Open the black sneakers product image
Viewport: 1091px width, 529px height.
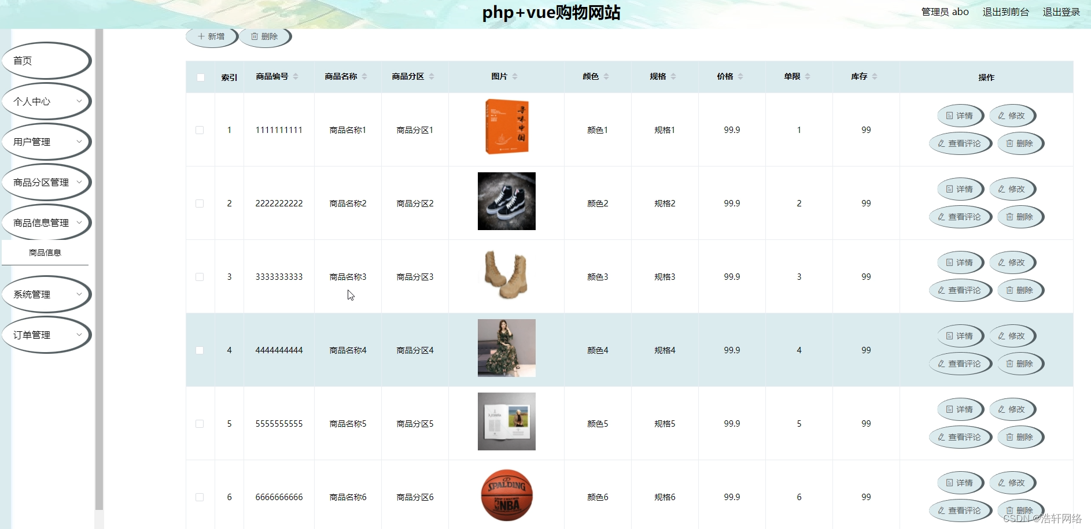click(x=507, y=201)
